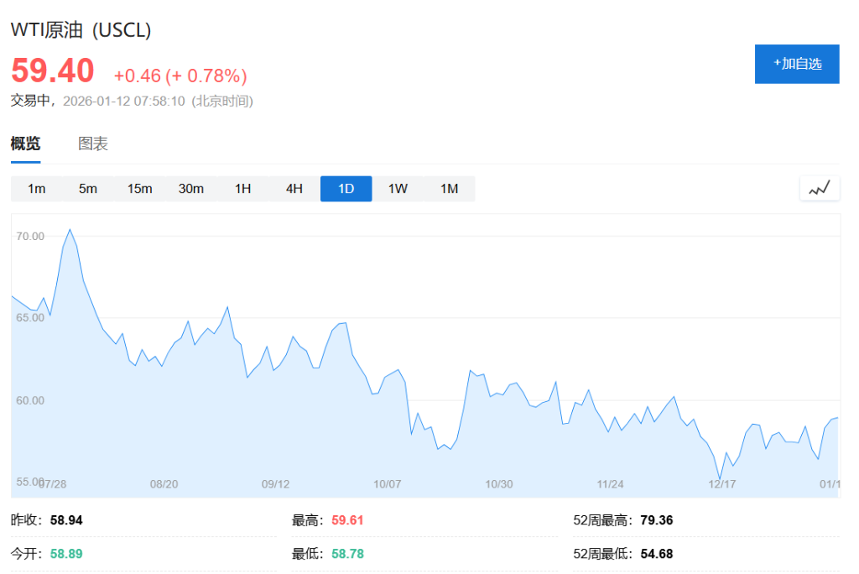This screenshot has height=574, width=859.
Task: Click the 昨收 value 58.94
Action: click(67, 519)
